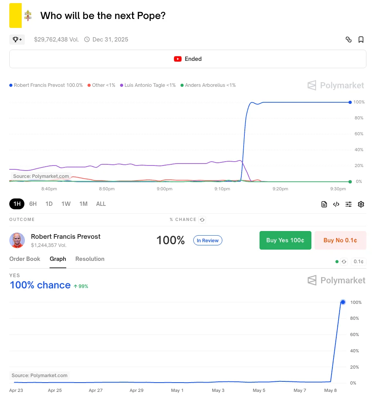This screenshot has width=373, height=400.
Task: Click the Buy Yes 100¢ button
Action: tap(285, 240)
